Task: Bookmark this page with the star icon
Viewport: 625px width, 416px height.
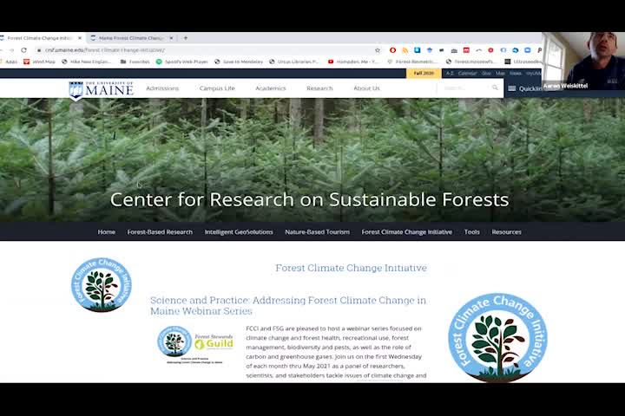Action: 378,50
